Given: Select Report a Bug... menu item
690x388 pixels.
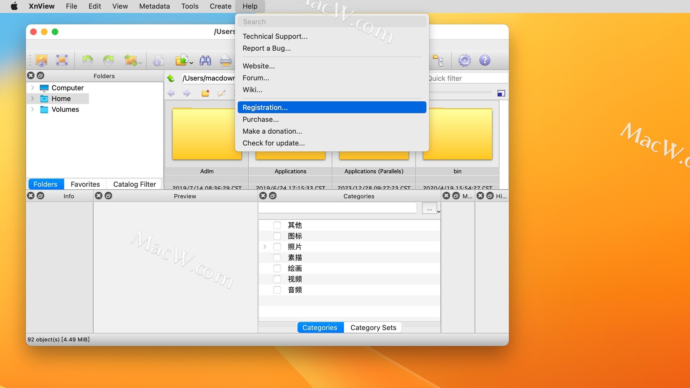Looking at the screenshot, I should (x=332, y=48).
